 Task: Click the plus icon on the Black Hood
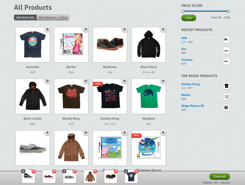pyautogui.click(x=163, y=29)
